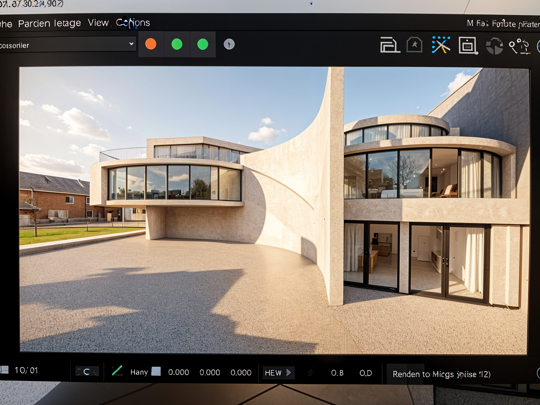Open the 'coesoriler' dropdown arrow

(131, 44)
